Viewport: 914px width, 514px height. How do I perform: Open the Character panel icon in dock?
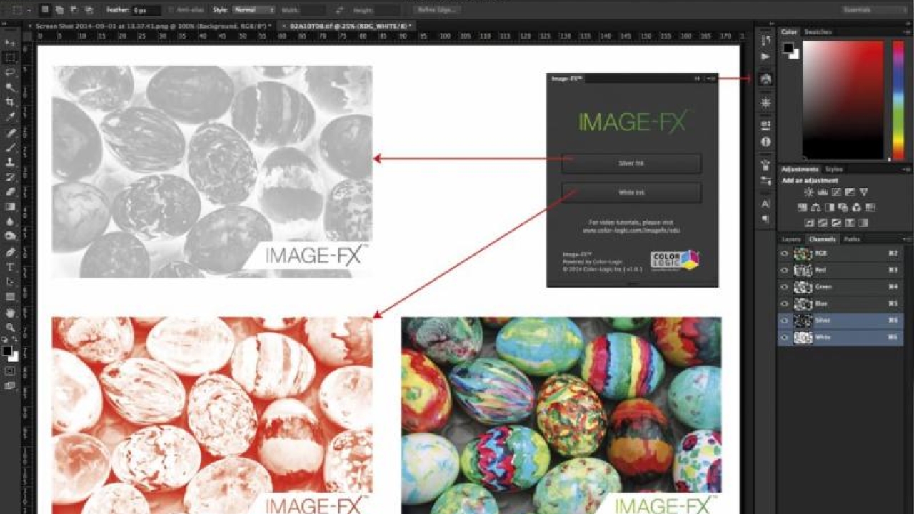click(x=766, y=204)
